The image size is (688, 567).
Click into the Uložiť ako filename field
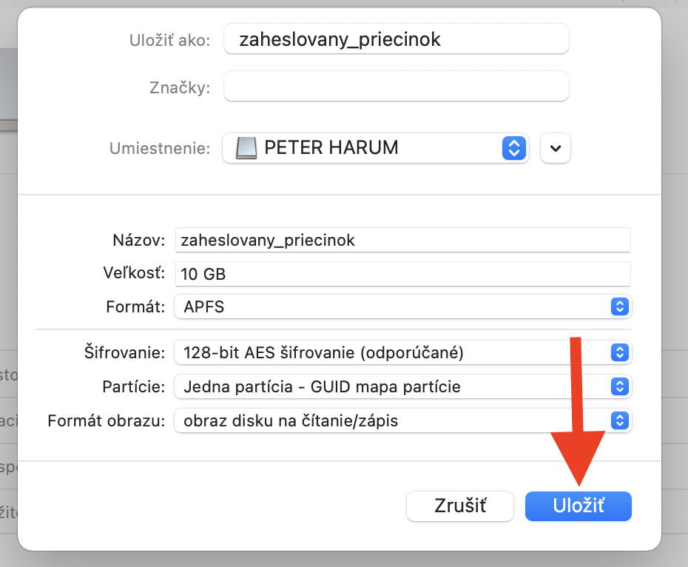tap(397, 40)
